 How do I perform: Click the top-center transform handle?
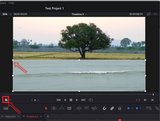[79, 60]
